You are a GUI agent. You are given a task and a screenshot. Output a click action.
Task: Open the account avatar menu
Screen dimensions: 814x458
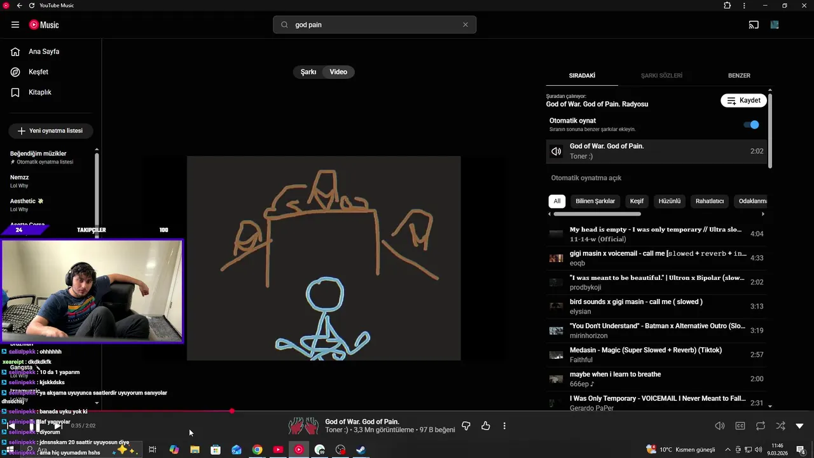point(775,25)
